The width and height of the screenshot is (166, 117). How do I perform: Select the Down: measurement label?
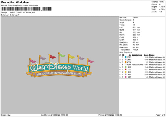(x=122, y=35)
